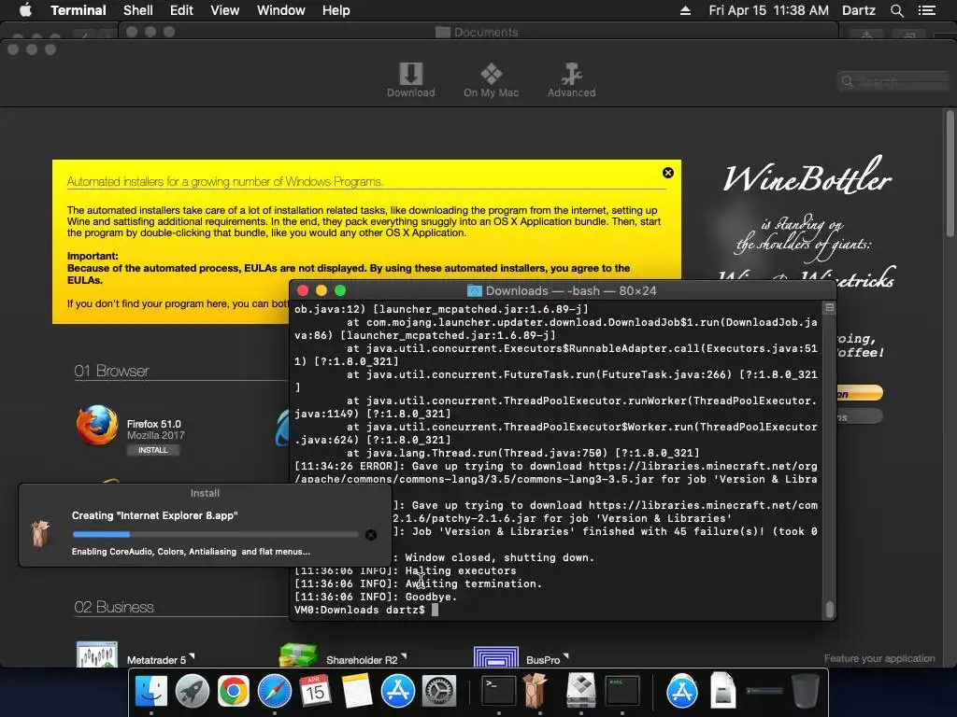Open Finder from the dock
Screen dimensions: 957x717
tap(150, 692)
